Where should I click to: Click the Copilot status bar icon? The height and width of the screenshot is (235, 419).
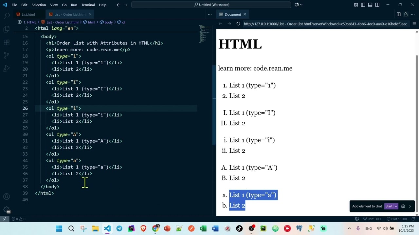pyautogui.click(x=357, y=219)
